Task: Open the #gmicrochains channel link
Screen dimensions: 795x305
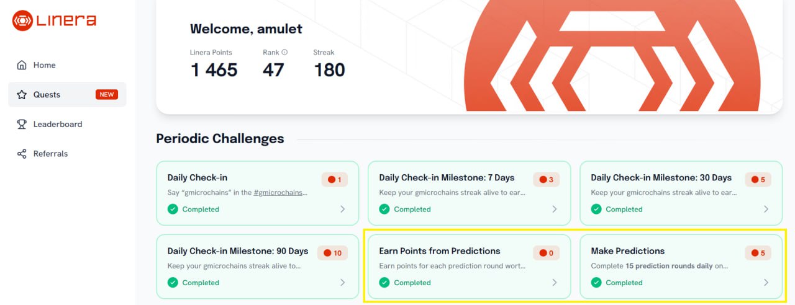Action: click(x=281, y=192)
